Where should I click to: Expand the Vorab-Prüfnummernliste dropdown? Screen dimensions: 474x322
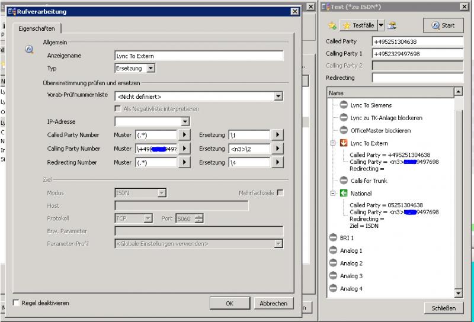coord(278,96)
